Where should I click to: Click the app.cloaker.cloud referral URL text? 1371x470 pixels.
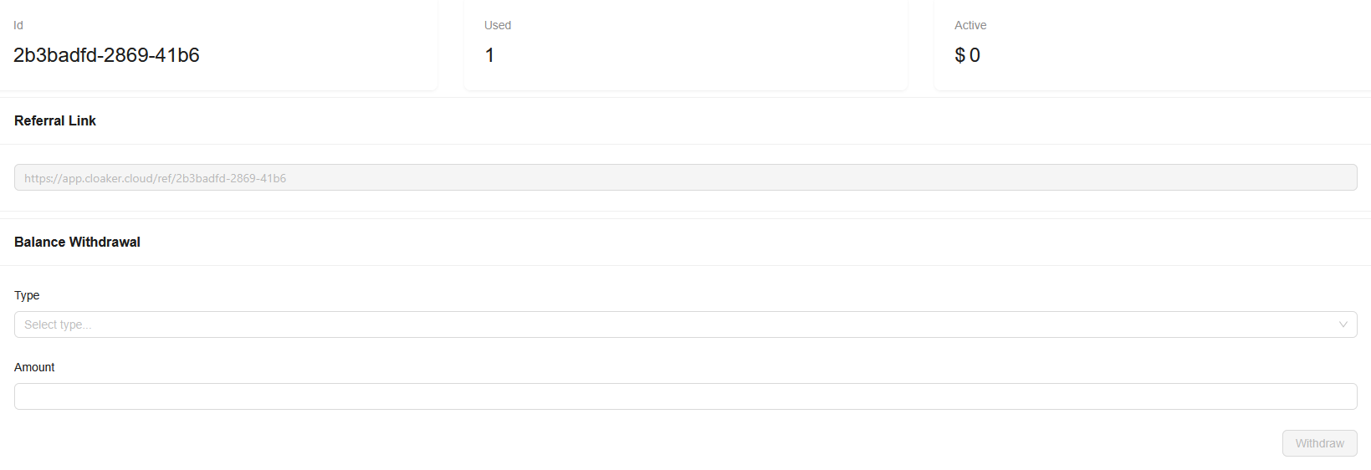click(x=155, y=178)
